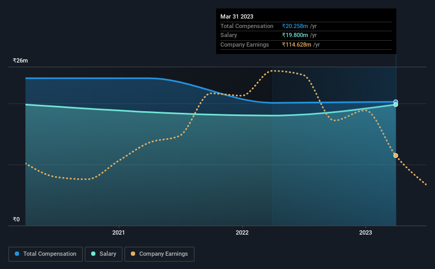Click the ₹0 y-axis label
435x269 pixels.
pos(16,219)
